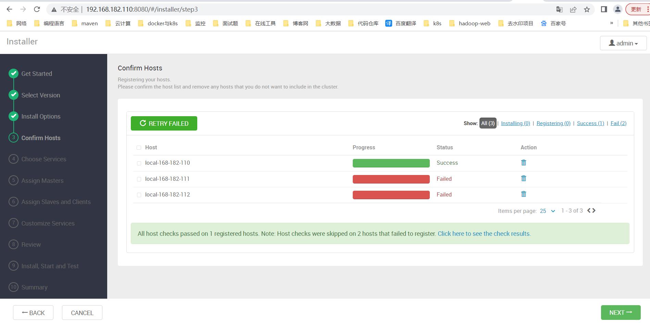Click the red progress bar for local-168-182-112

pyautogui.click(x=391, y=195)
